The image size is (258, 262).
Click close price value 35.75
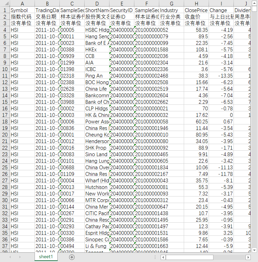coord(197,180)
